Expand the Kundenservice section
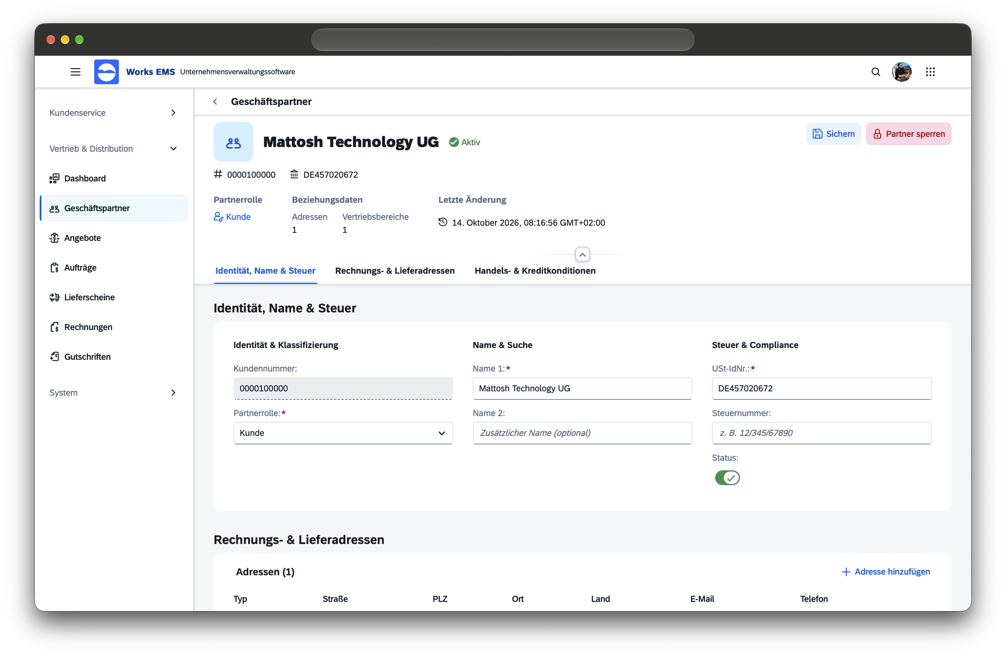Image resolution: width=1006 pixels, height=657 pixels. [114, 113]
